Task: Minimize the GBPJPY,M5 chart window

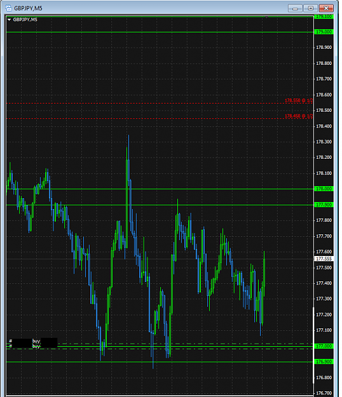Action: point(295,8)
